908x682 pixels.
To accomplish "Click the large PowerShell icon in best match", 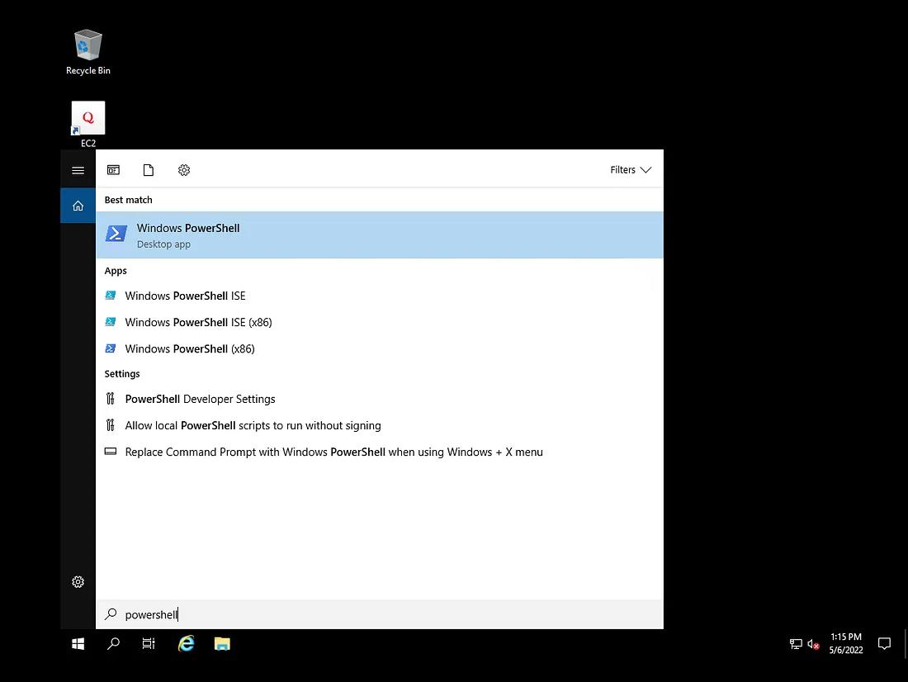I will pyautogui.click(x=116, y=234).
